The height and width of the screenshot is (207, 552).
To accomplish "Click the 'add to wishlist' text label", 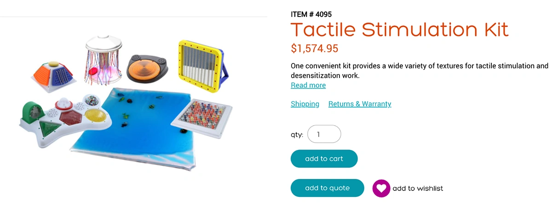I will click(418, 188).
